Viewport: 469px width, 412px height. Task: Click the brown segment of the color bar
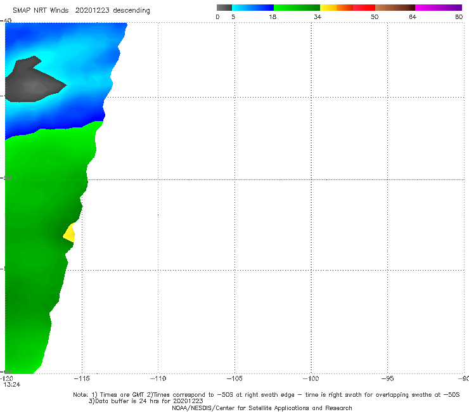pos(395,8)
